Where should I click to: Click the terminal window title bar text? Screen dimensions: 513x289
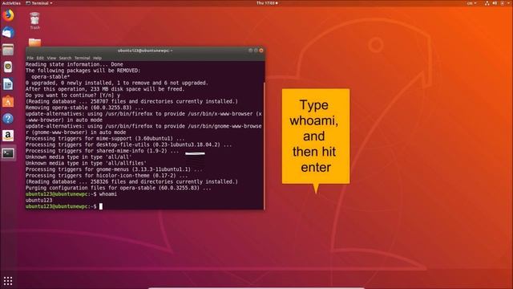[x=145, y=51]
